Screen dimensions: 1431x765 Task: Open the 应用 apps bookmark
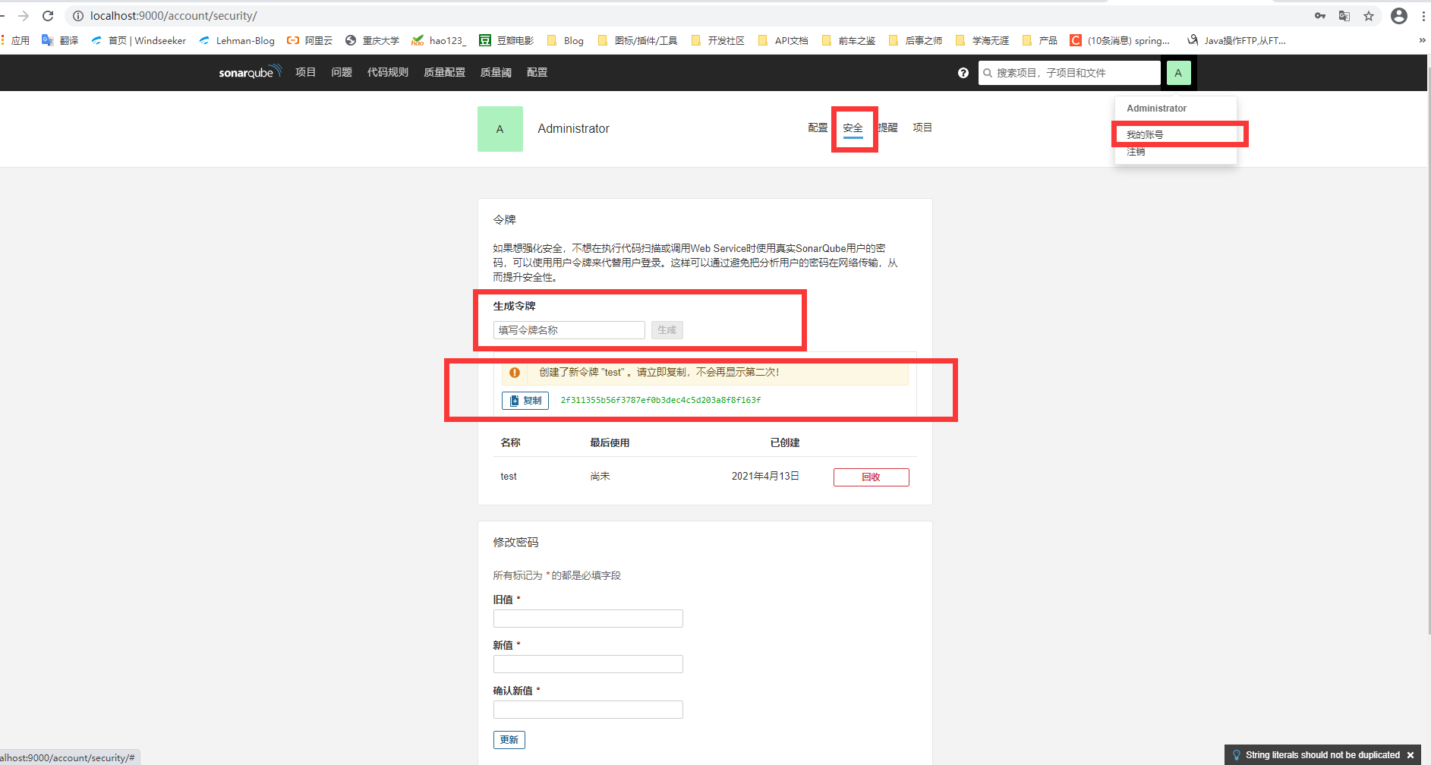(x=15, y=41)
